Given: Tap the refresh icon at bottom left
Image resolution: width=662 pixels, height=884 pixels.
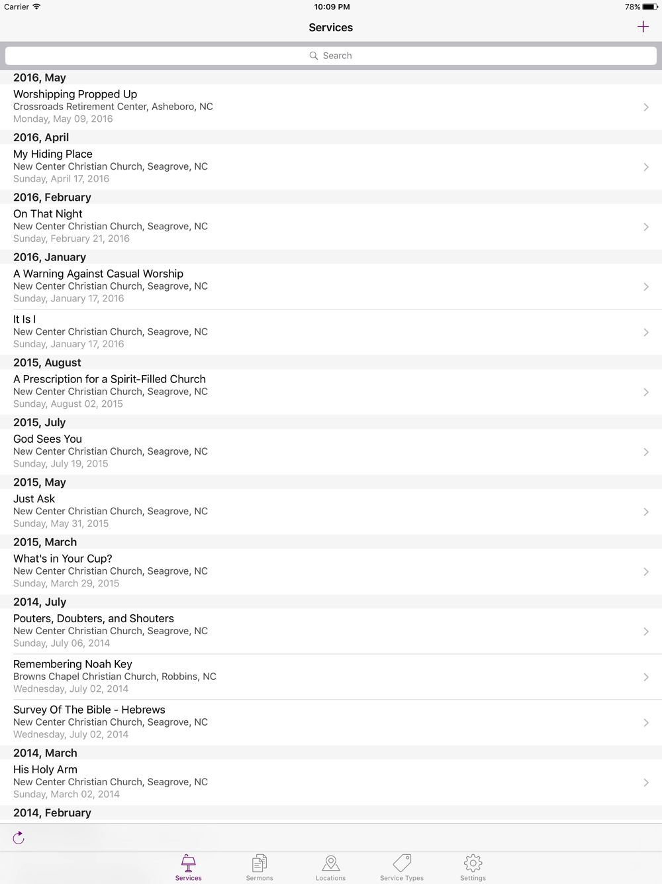Looking at the screenshot, I should pos(19,838).
